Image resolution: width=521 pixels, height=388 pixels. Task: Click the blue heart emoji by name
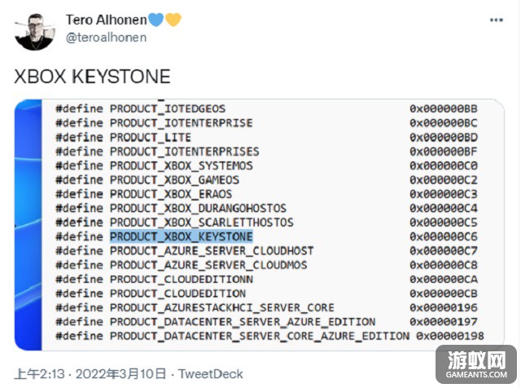pos(156,20)
